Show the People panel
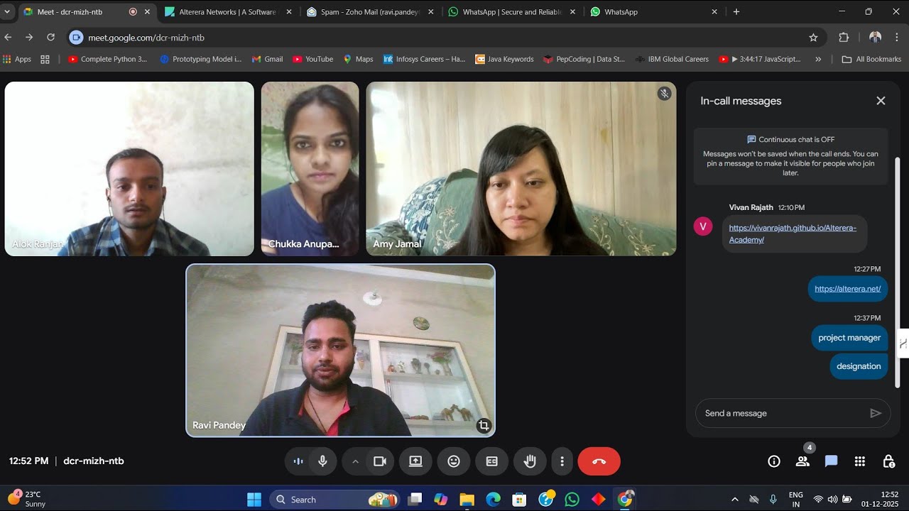This screenshot has height=511, width=909. point(802,461)
